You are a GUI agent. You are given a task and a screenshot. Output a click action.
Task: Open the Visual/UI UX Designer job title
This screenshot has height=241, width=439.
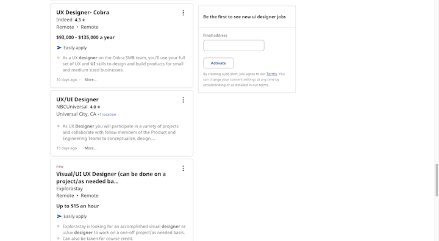[x=111, y=178]
